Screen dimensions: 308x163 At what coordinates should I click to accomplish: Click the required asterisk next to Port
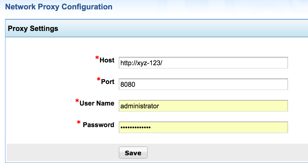coord(99,80)
